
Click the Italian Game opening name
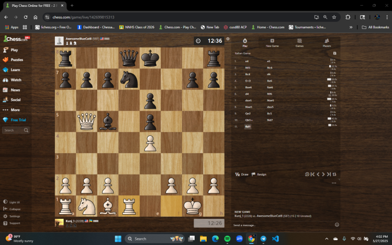coord(242,53)
